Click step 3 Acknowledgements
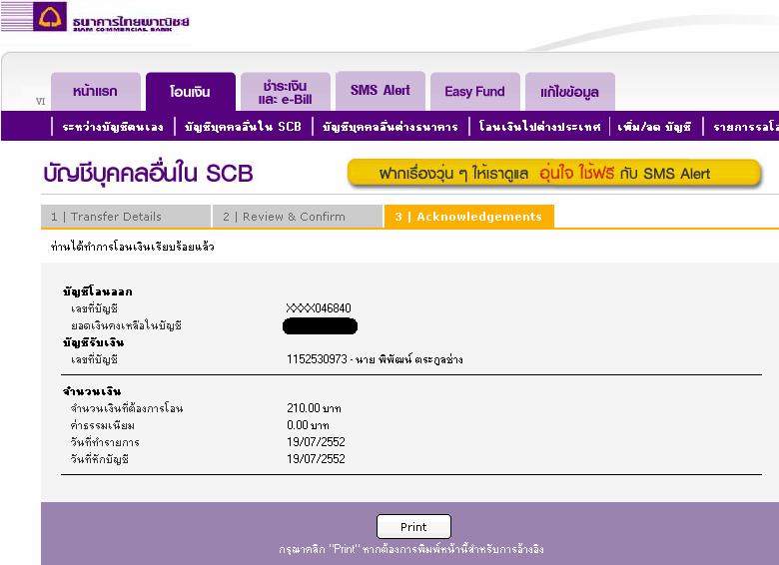This screenshot has width=779, height=565. point(469,217)
